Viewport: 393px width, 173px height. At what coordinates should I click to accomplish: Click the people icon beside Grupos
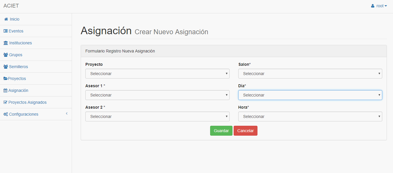coord(6,55)
